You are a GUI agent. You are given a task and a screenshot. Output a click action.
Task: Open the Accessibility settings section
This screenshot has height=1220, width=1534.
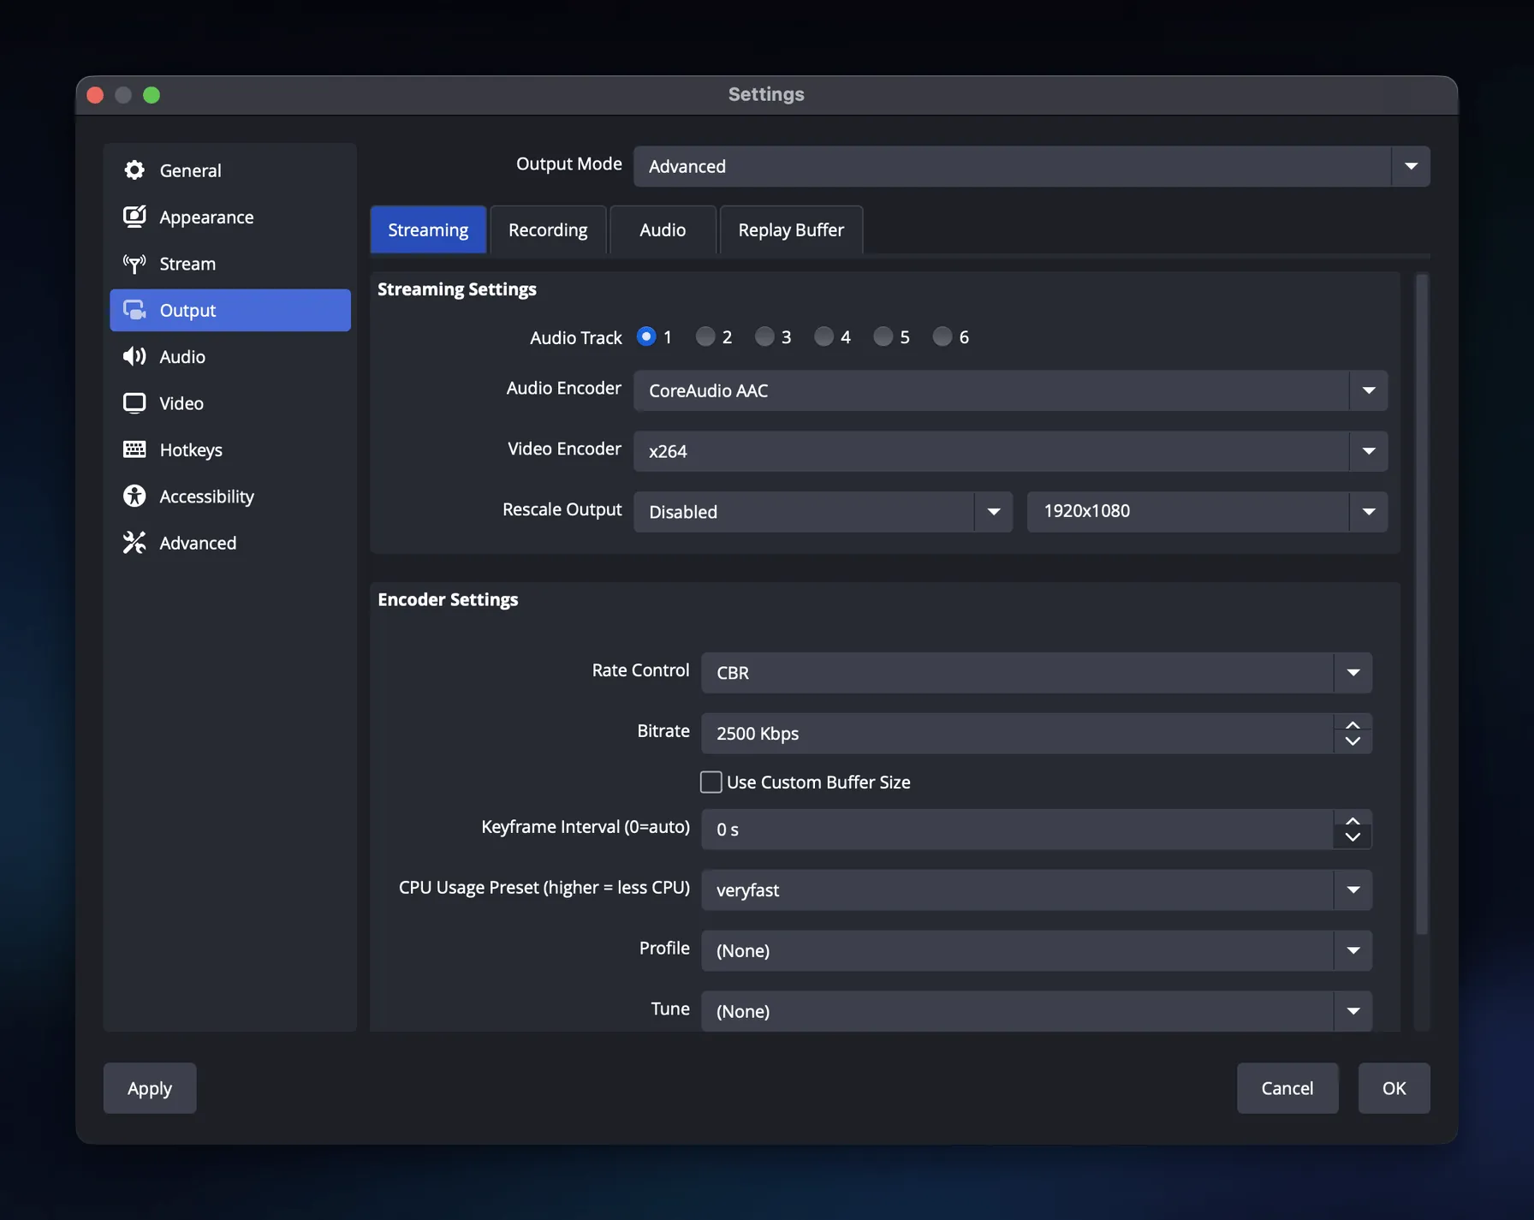[230, 496]
